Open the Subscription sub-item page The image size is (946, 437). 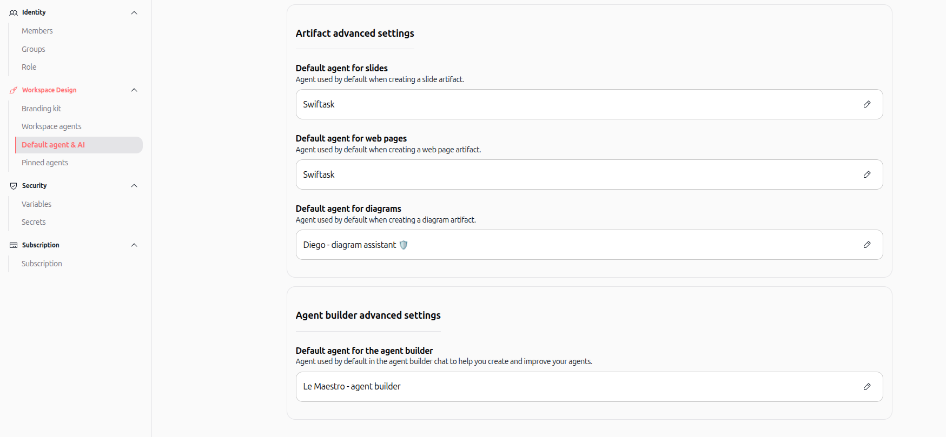pyautogui.click(x=42, y=264)
